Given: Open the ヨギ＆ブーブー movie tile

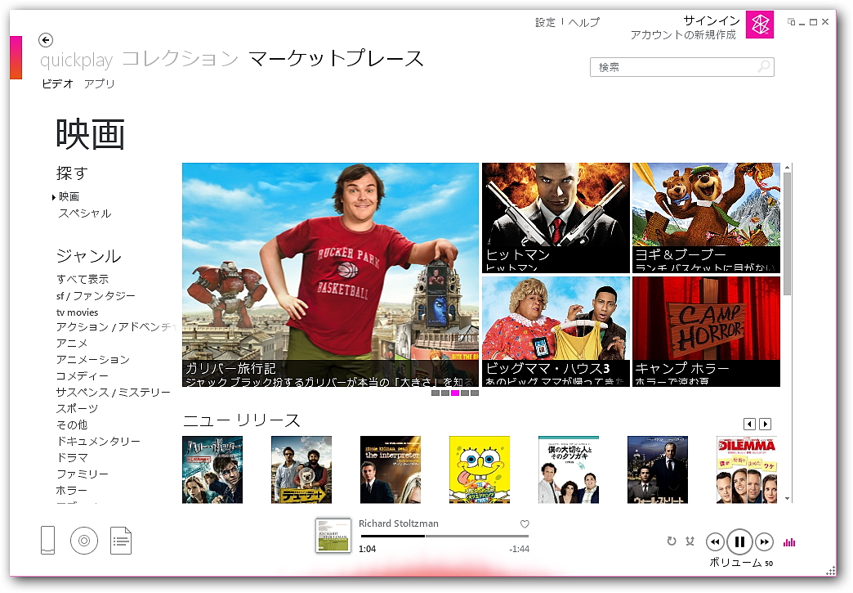Looking at the screenshot, I should click(x=706, y=218).
